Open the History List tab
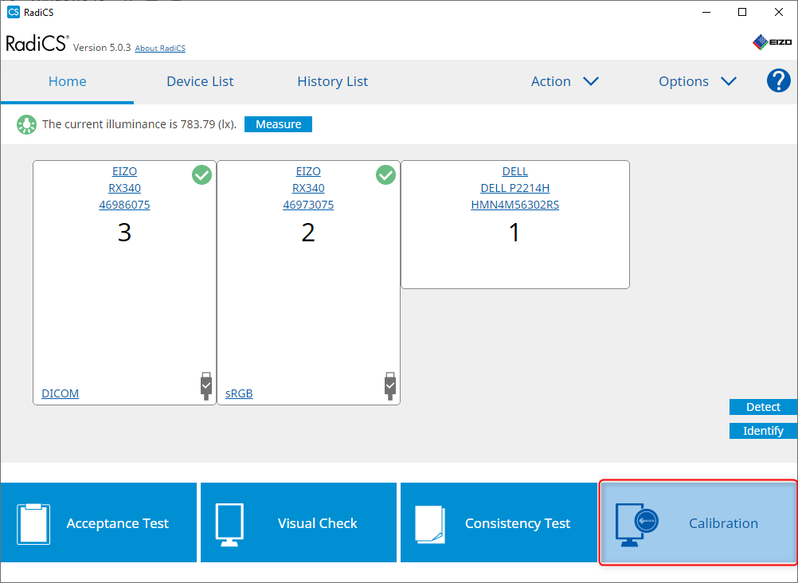Viewport: 798px width, 583px height. 332,81
